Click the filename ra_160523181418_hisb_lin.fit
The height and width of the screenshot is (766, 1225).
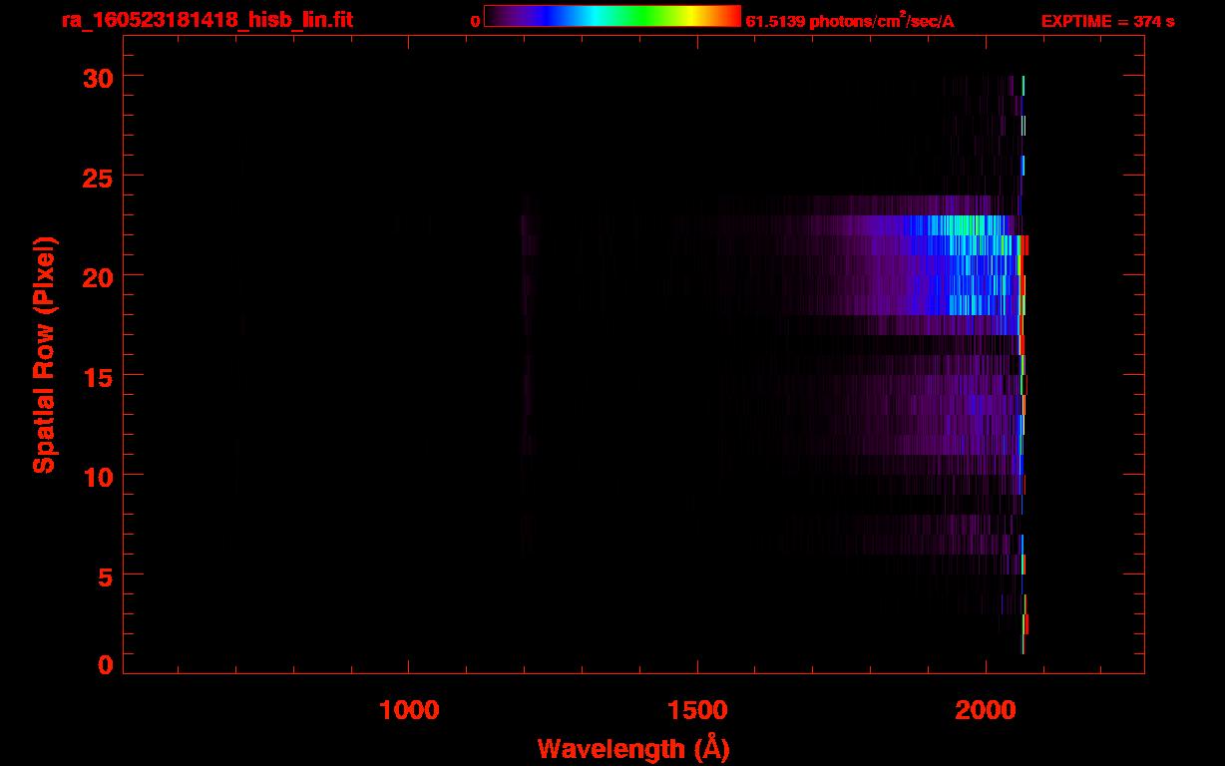pyautogui.click(x=206, y=20)
